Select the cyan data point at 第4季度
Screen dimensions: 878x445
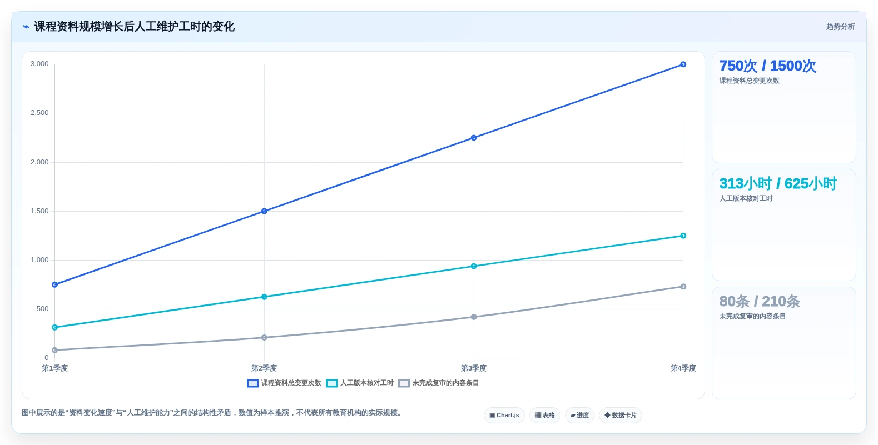coord(683,236)
